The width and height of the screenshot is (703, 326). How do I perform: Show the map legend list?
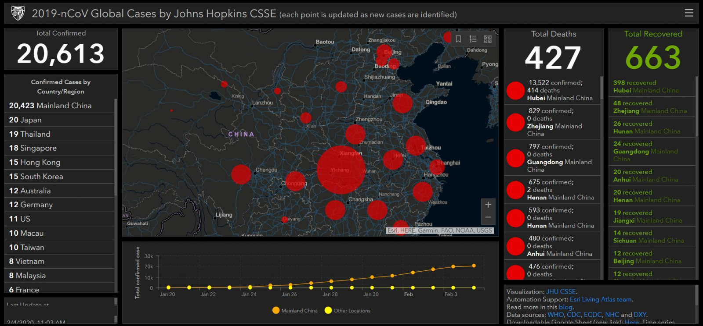coord(473,39)
